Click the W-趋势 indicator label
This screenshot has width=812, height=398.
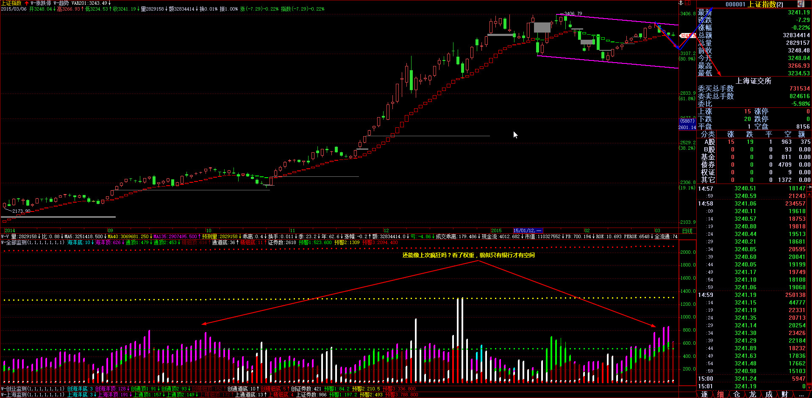point(61,3)
